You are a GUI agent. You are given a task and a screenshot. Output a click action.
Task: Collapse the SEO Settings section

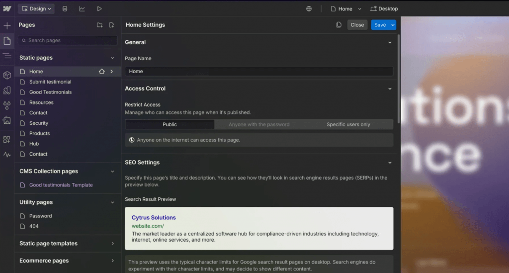tap(390, 163)
